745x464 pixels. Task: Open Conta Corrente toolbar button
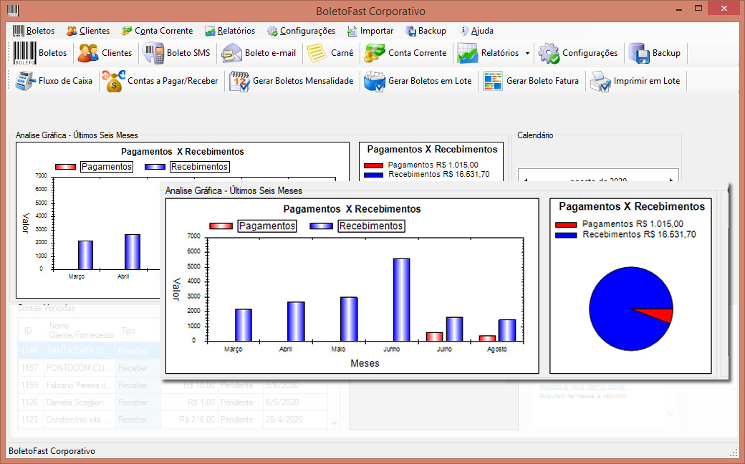point(405,53)
